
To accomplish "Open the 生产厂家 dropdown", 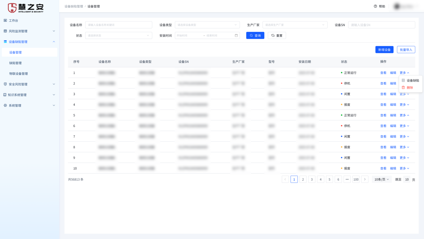I will (x=295, y=25).
